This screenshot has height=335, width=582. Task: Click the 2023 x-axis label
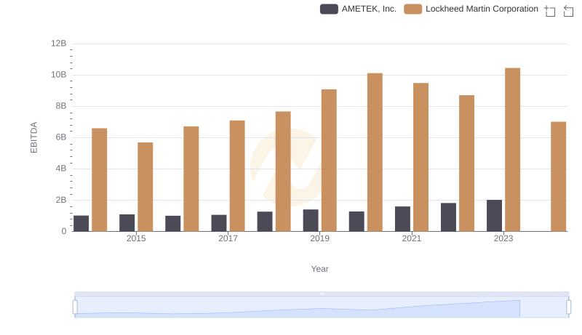pyautogui.click(x=503, y=238)
